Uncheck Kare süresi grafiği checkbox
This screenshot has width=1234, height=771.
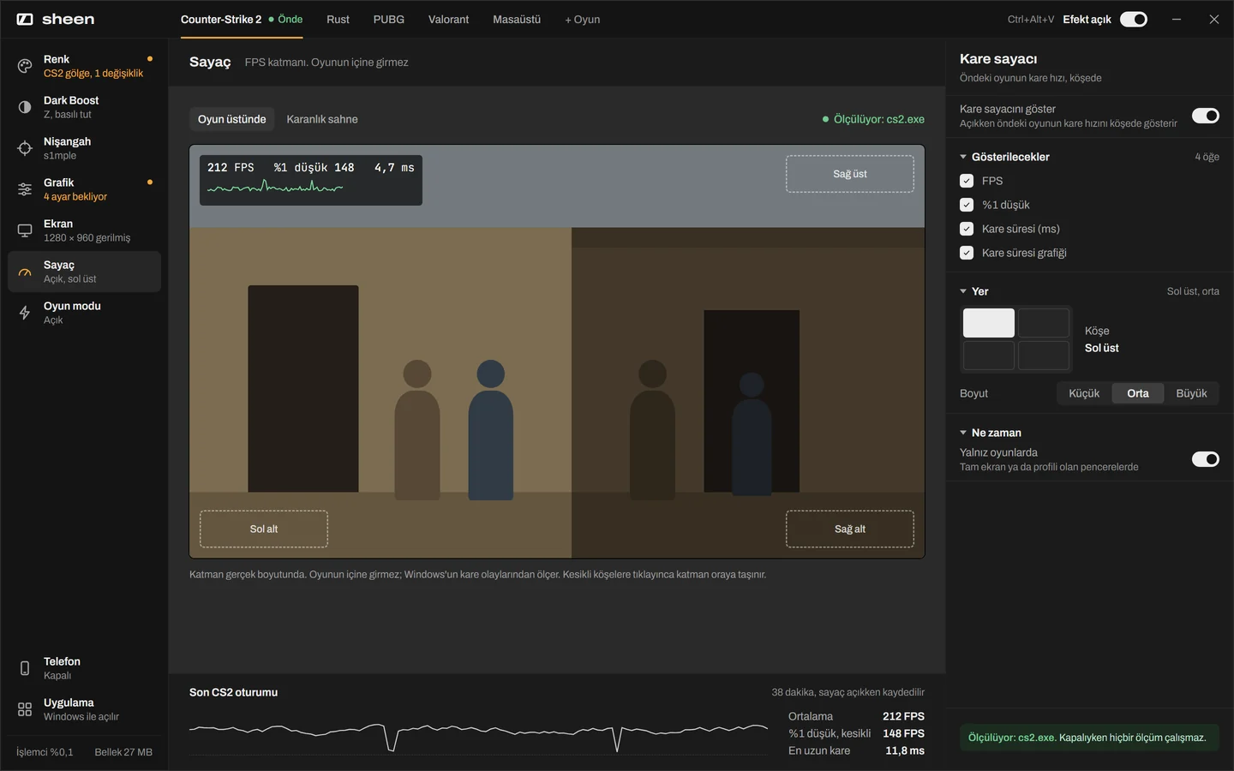[x=967, y=253]
